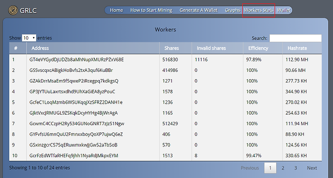333x178 pixels.
Task: Select address GP3JYTUuLaxrtsxdhd9UhXaGiEA8yzPouC
Action: pos(72,92)
